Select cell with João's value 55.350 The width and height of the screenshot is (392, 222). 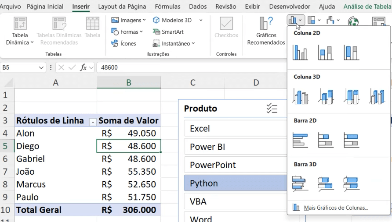pyautogui.click(x=129, y=171)
